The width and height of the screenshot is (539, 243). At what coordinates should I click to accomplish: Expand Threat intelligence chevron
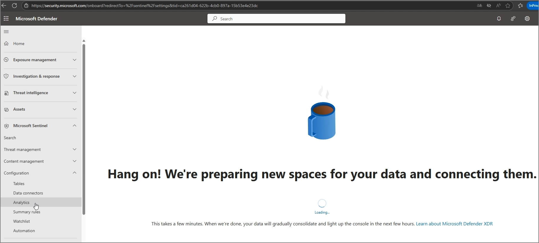point(75,93)
